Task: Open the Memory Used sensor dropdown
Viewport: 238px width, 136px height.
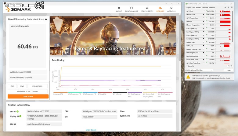Action: click(204, 42)
